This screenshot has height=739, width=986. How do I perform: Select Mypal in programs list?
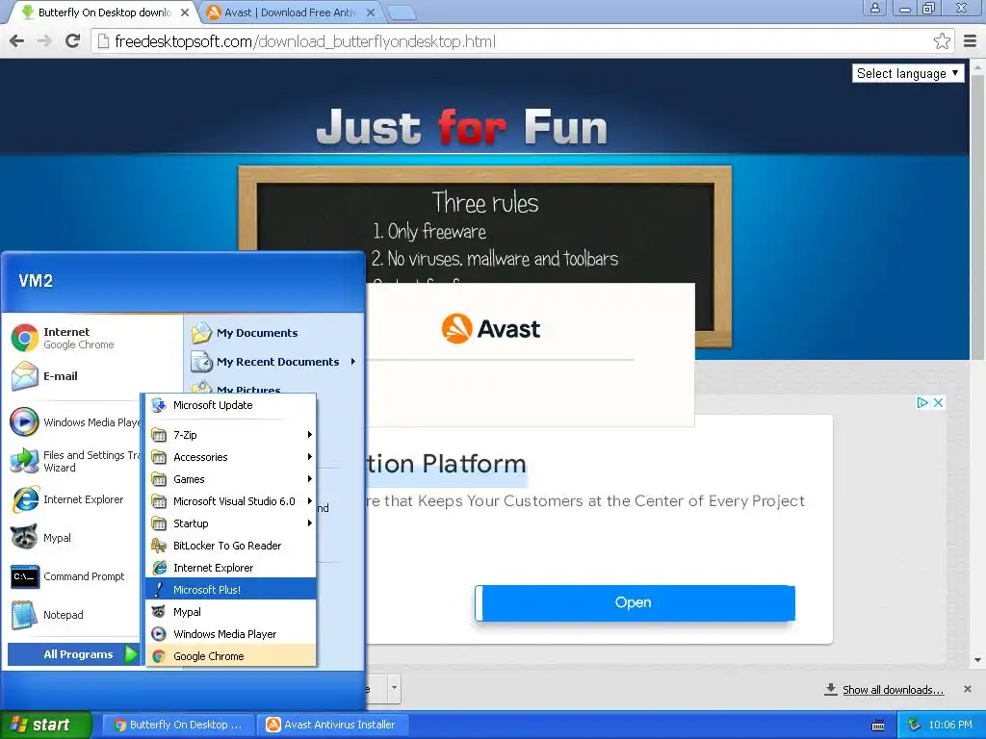[x=231, y=612]
